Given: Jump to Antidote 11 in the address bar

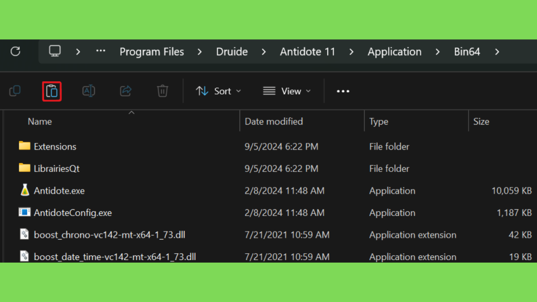Looking at the screenshot, I should click(x=307, y=52).
